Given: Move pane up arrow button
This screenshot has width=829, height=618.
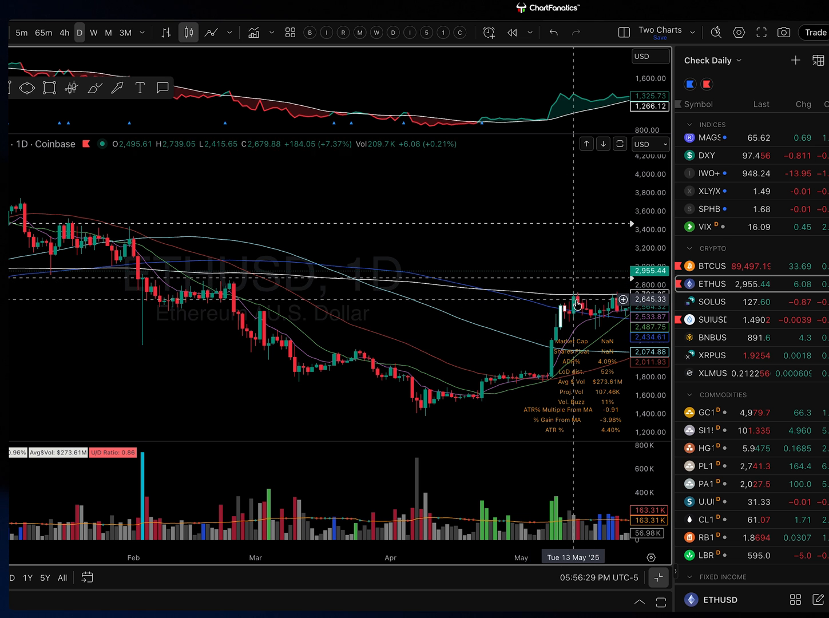Looking at the screenshot, I should 586,144.
